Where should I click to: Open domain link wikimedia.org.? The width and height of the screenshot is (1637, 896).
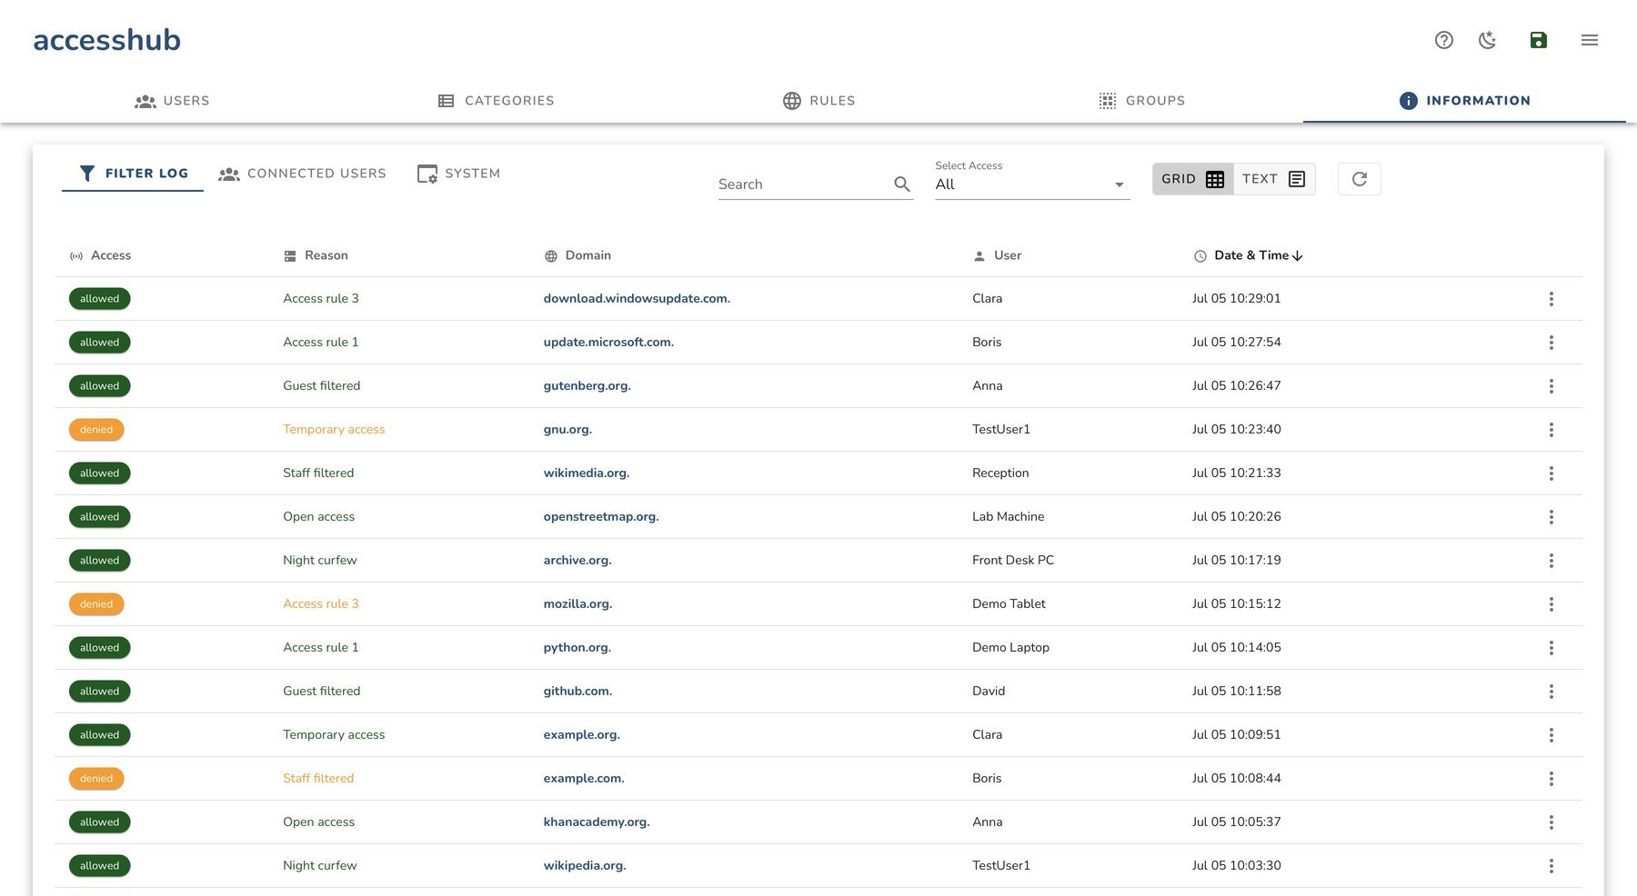(x=586, y=473)
